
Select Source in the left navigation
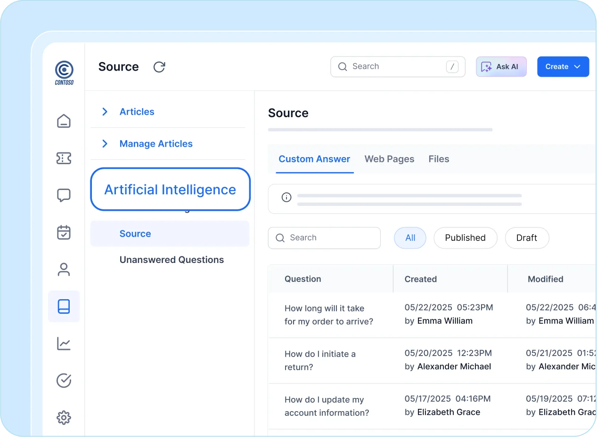(x=170, y=234)
